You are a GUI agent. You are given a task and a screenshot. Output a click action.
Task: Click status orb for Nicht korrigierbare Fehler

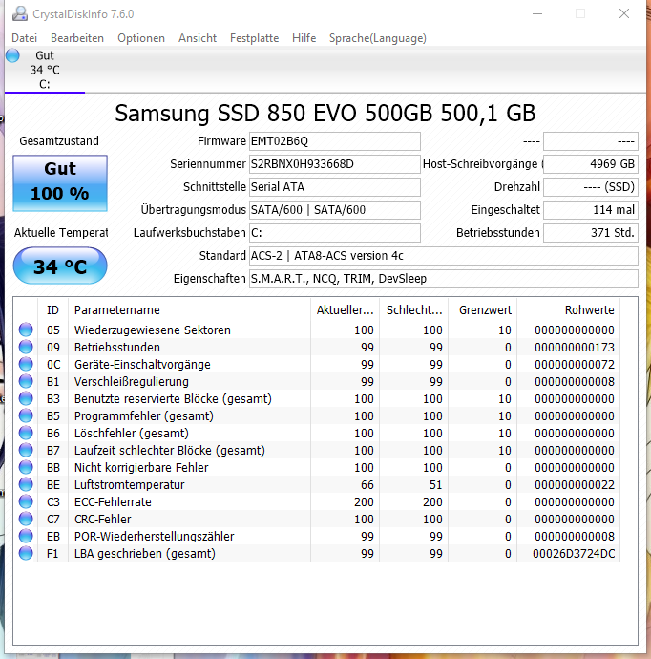click(x=26, y=467)
